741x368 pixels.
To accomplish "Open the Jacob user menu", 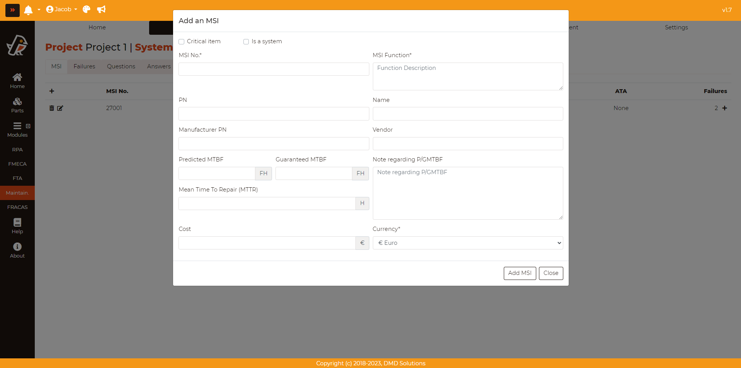I will [x=61, y=10].
